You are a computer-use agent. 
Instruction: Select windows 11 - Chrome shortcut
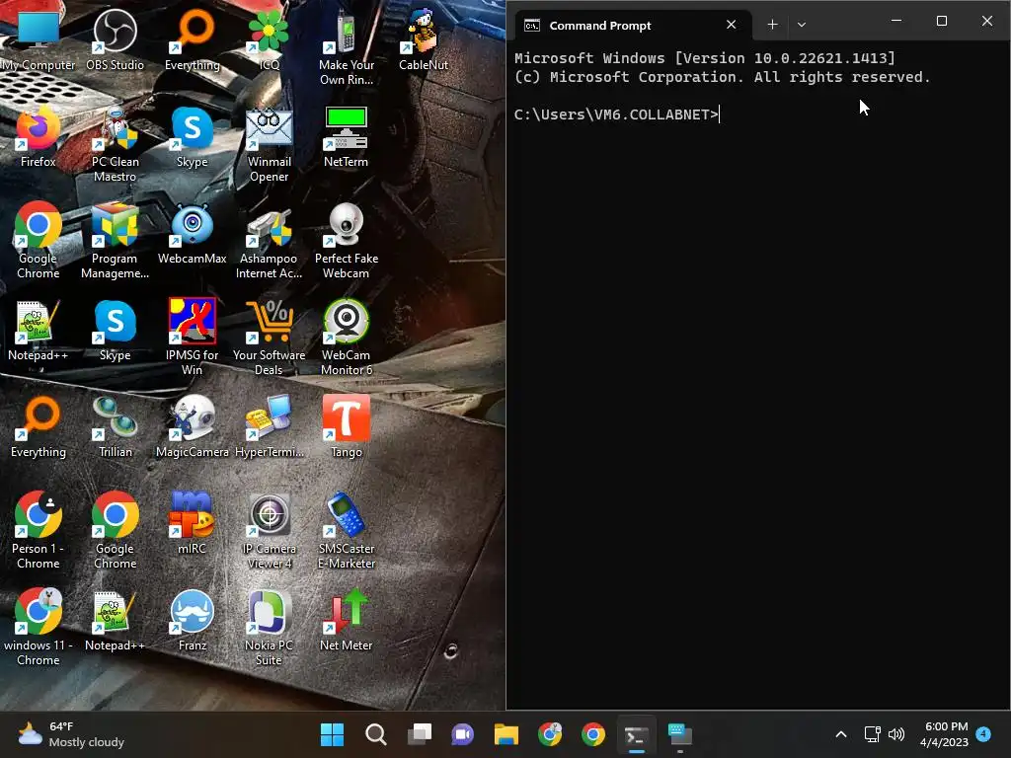[x=39, y=629]
